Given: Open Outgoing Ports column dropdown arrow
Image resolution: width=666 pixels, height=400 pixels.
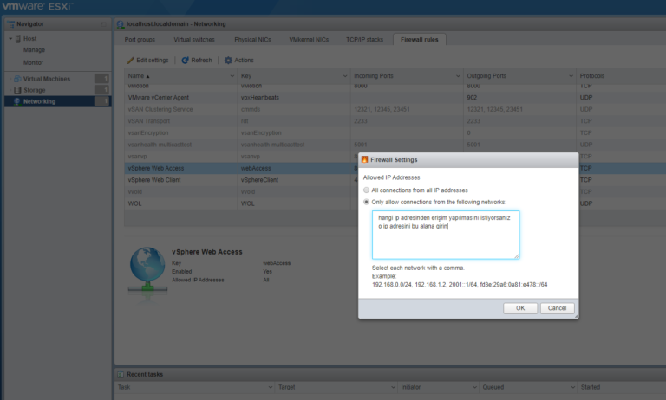Looking at the screenshot, I should [571, 76].
